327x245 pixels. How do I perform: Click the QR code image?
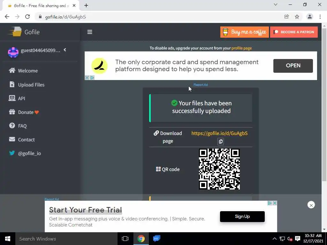click(x=219, y=169)
